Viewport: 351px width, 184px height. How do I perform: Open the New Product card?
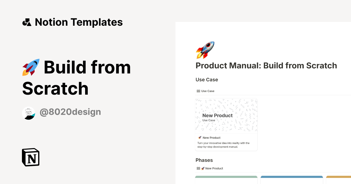[226, 125]
